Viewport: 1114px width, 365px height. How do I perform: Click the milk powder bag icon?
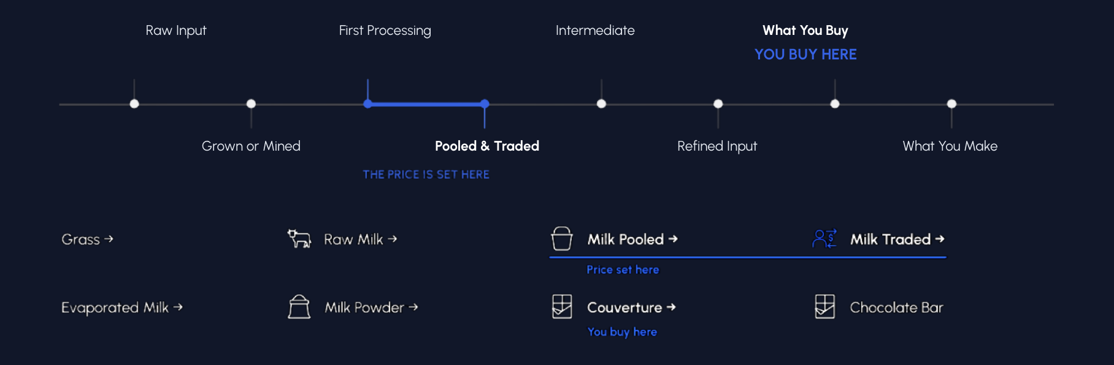[x=299, y=307]
